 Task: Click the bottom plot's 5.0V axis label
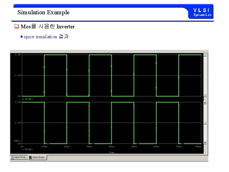18,102
